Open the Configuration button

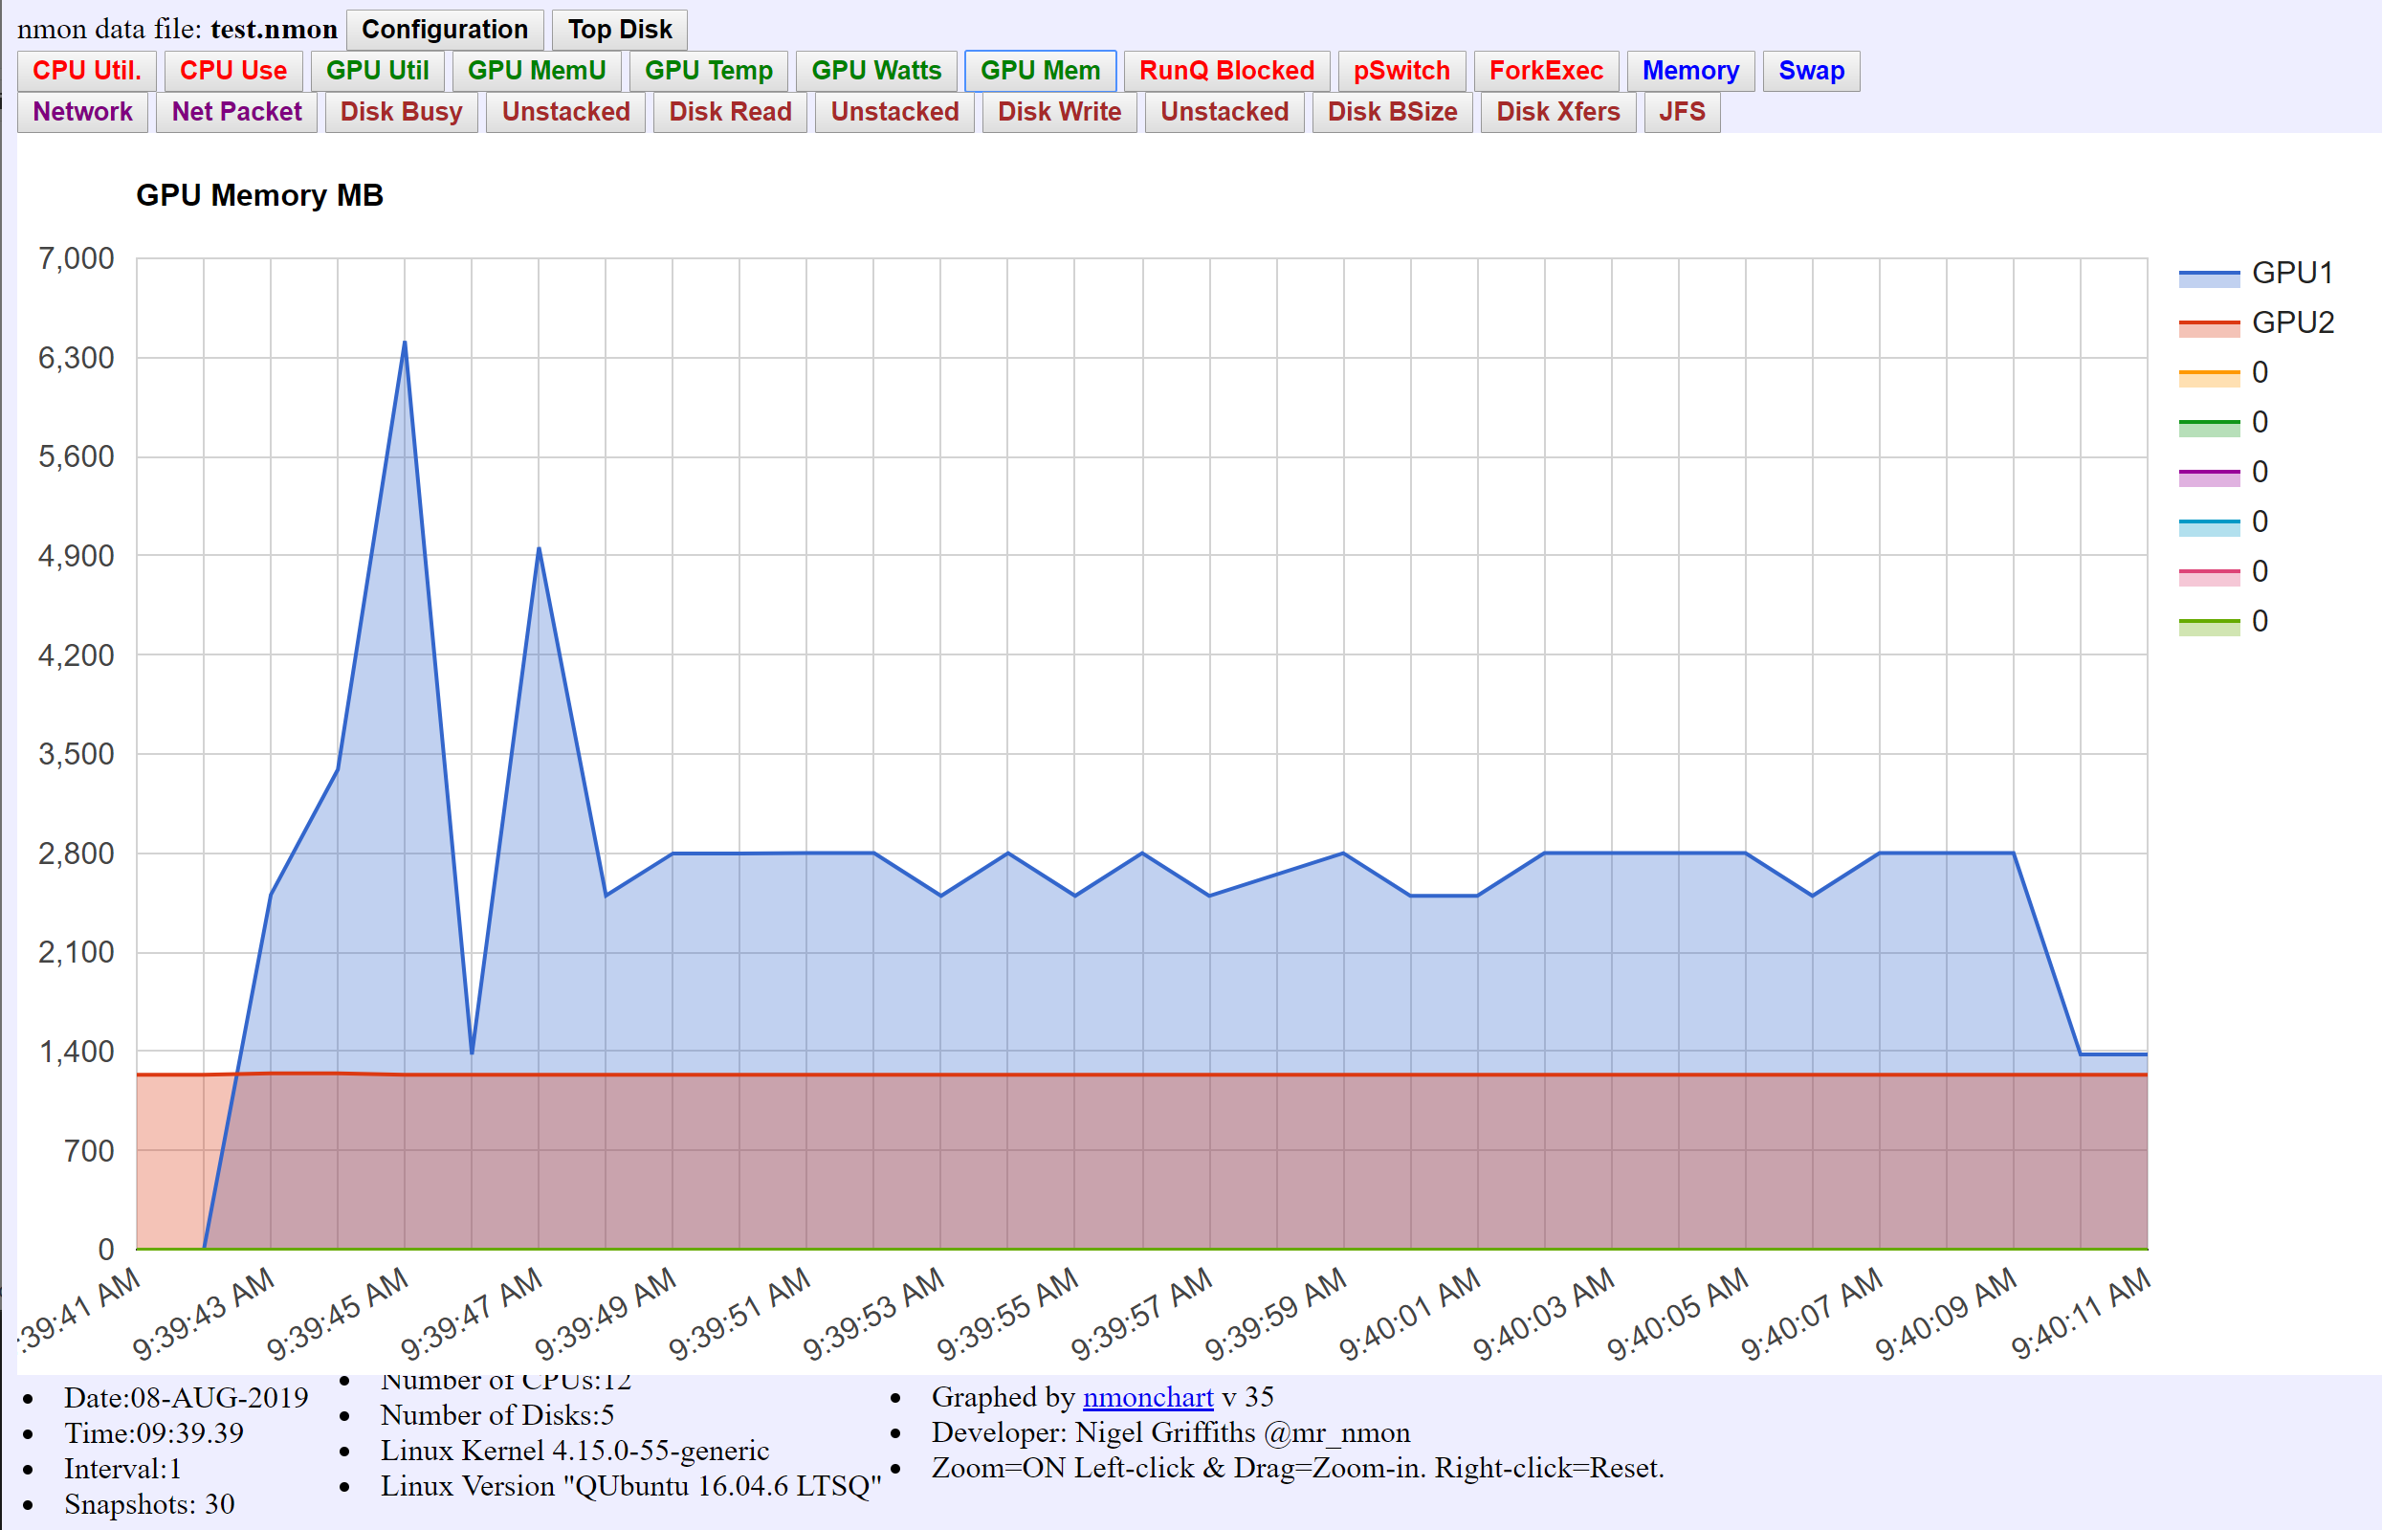(444, 30)
